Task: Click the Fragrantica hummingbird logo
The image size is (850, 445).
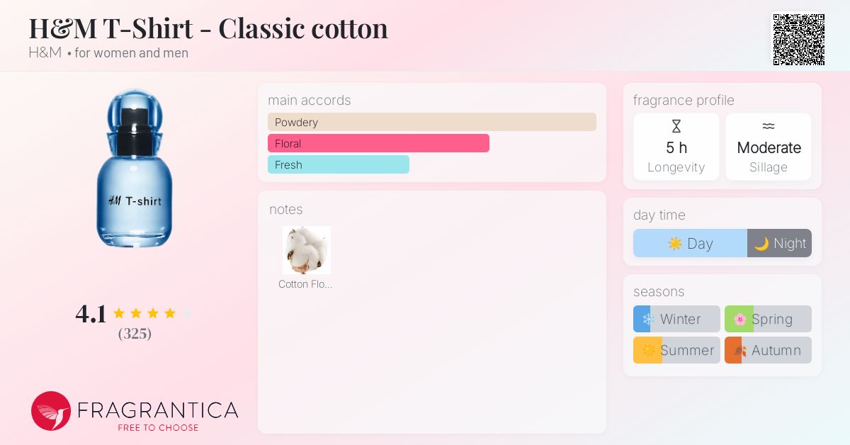Action: pos(50,411)
